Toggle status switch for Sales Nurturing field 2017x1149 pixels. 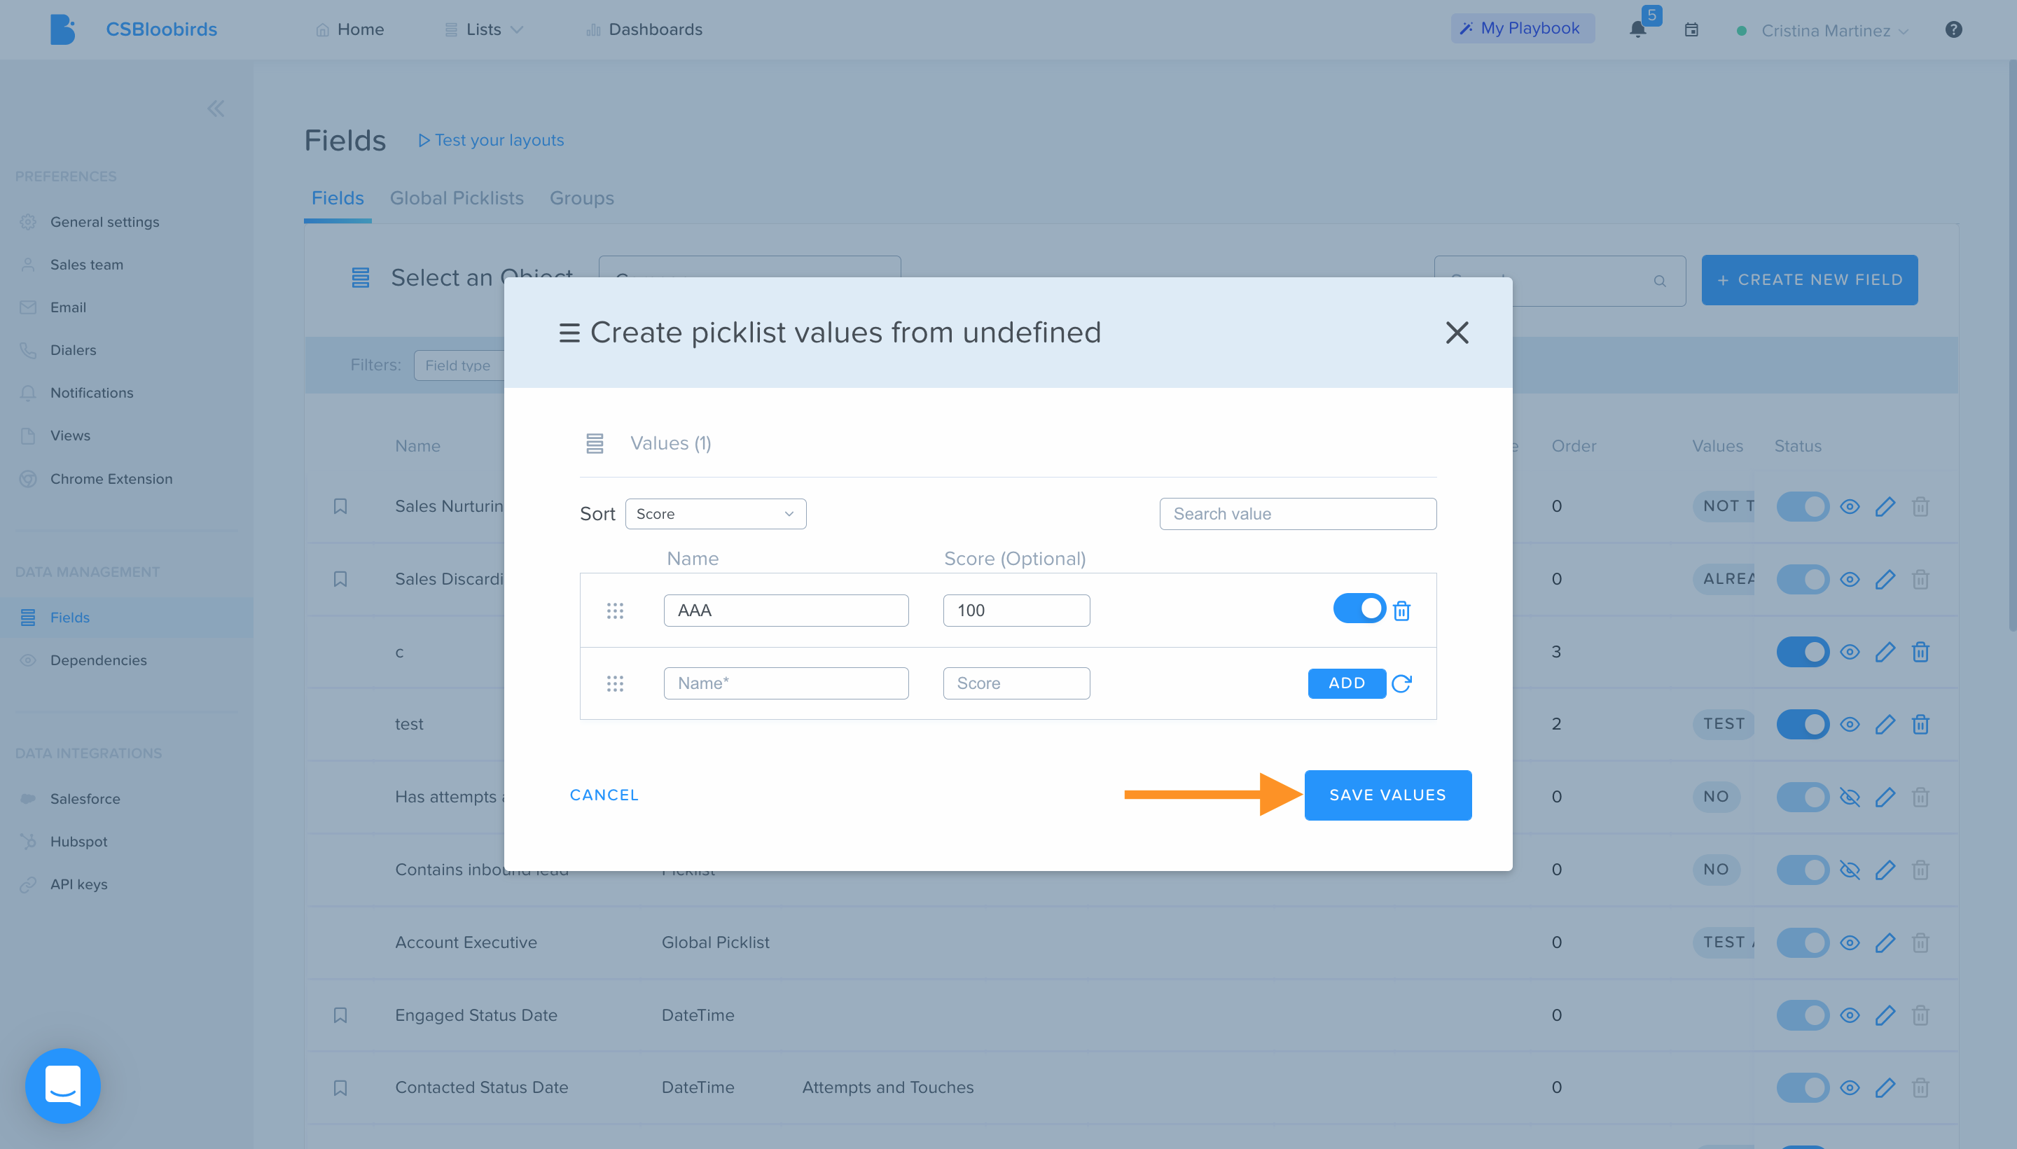click(1803, 507)
